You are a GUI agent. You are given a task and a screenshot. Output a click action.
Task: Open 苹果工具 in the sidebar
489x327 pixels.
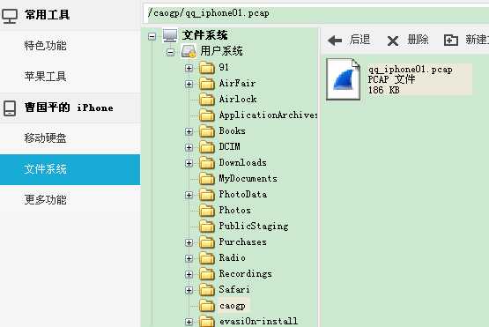pos(70,77)
